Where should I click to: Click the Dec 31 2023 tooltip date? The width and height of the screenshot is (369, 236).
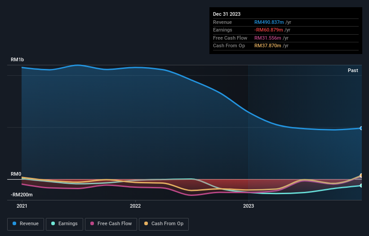coord(227,14)
